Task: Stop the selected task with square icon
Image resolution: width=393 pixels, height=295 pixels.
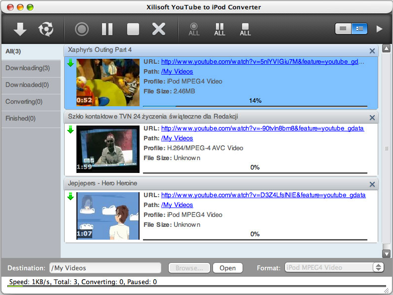Action: (133, 29)
